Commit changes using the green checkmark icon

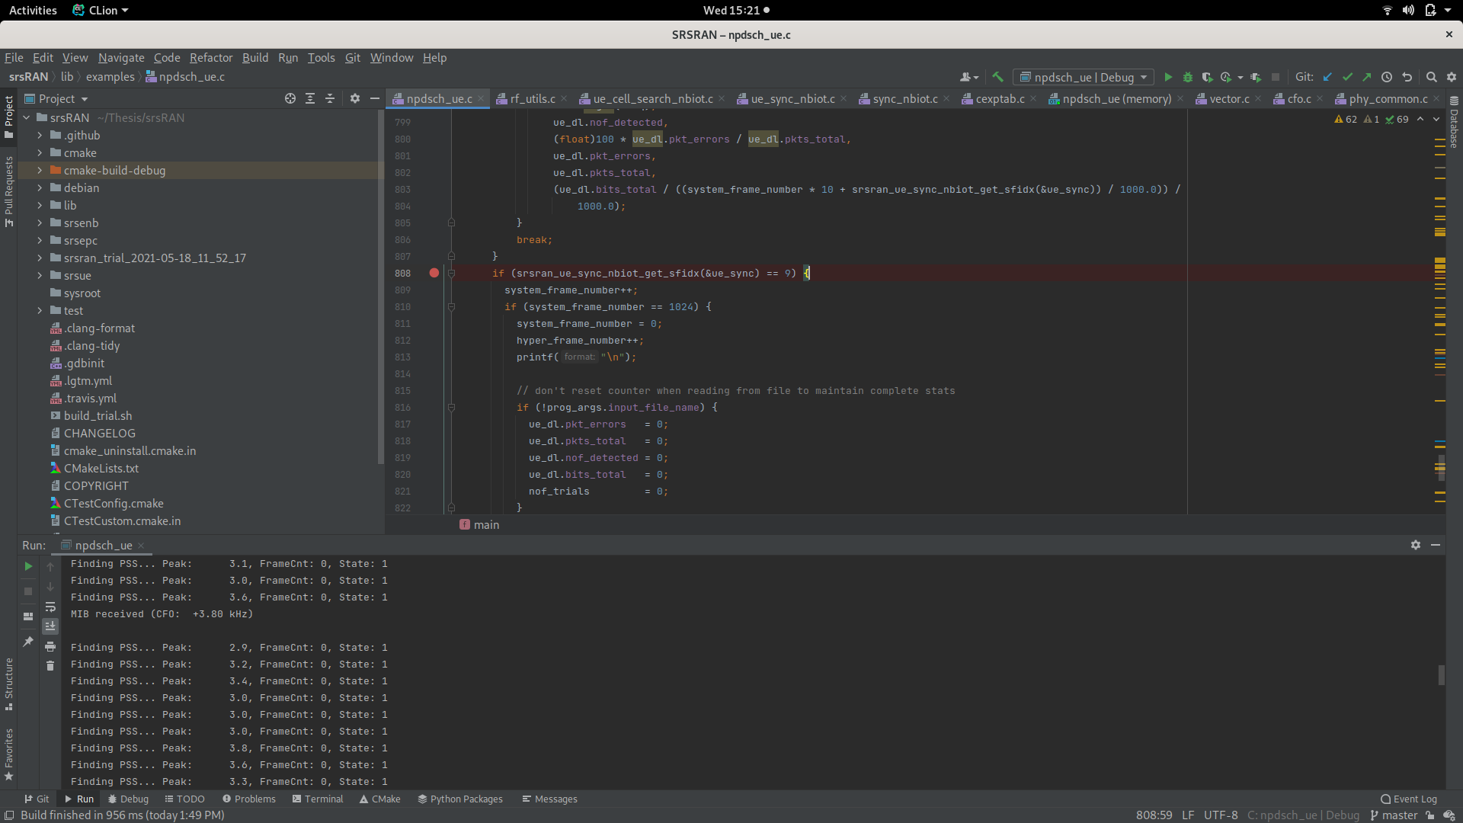1348,77
